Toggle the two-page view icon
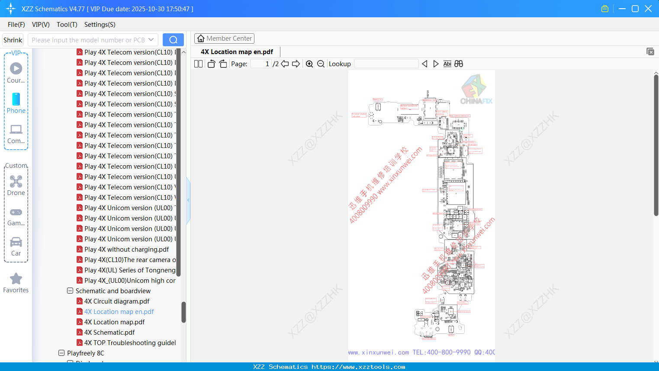The width and height of the screenshot is (659, 371). click(198, 64)
